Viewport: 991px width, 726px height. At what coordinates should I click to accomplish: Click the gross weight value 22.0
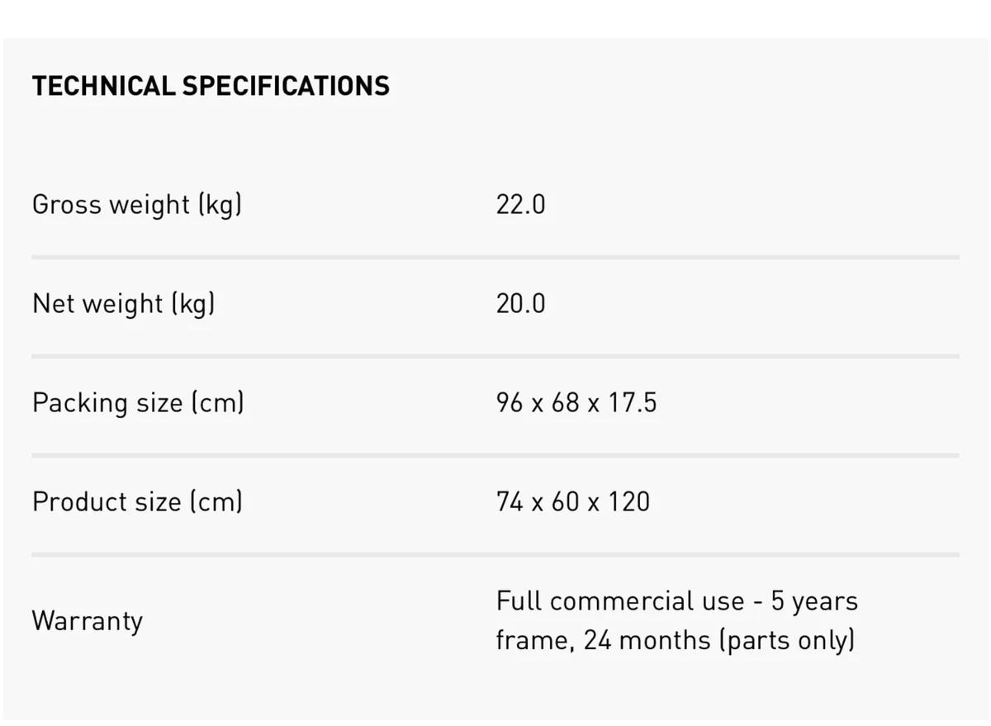pos(520,204)
